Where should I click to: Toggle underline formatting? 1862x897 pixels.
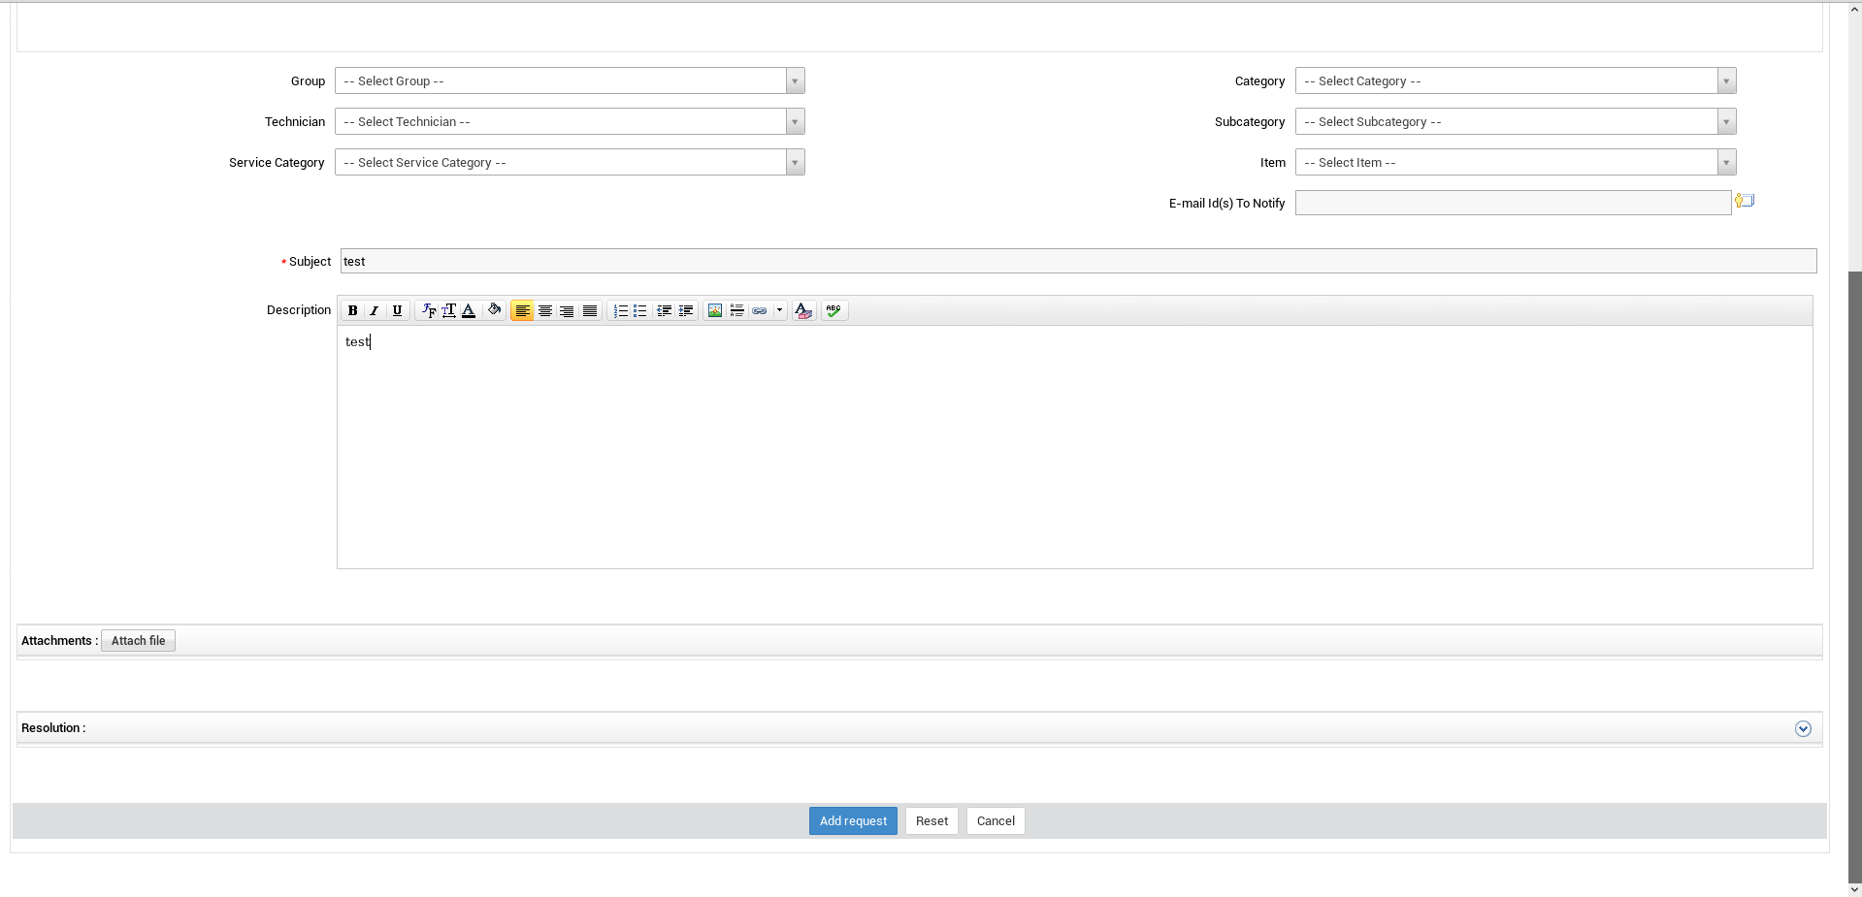pyautogui.click(x=397, y=310)
